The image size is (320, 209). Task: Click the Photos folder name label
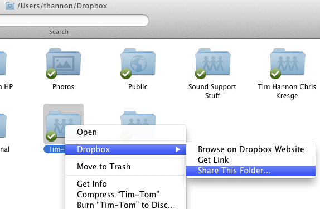pos(63,87)
